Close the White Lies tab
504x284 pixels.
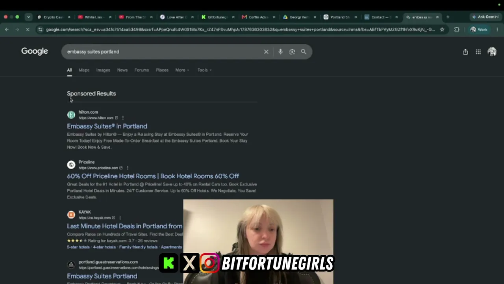tap(110, 17)
